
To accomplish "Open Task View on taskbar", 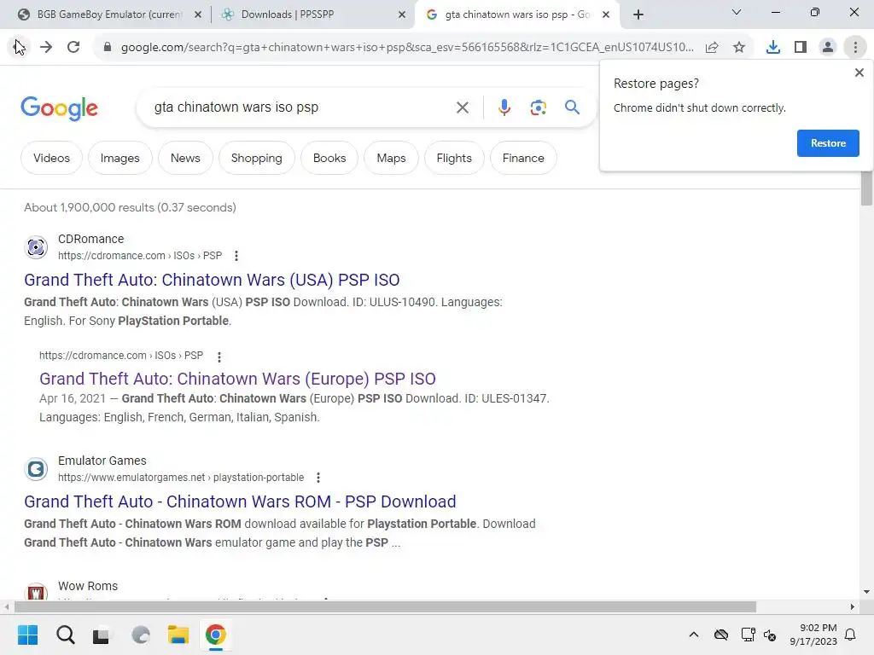I will [101, 635].
